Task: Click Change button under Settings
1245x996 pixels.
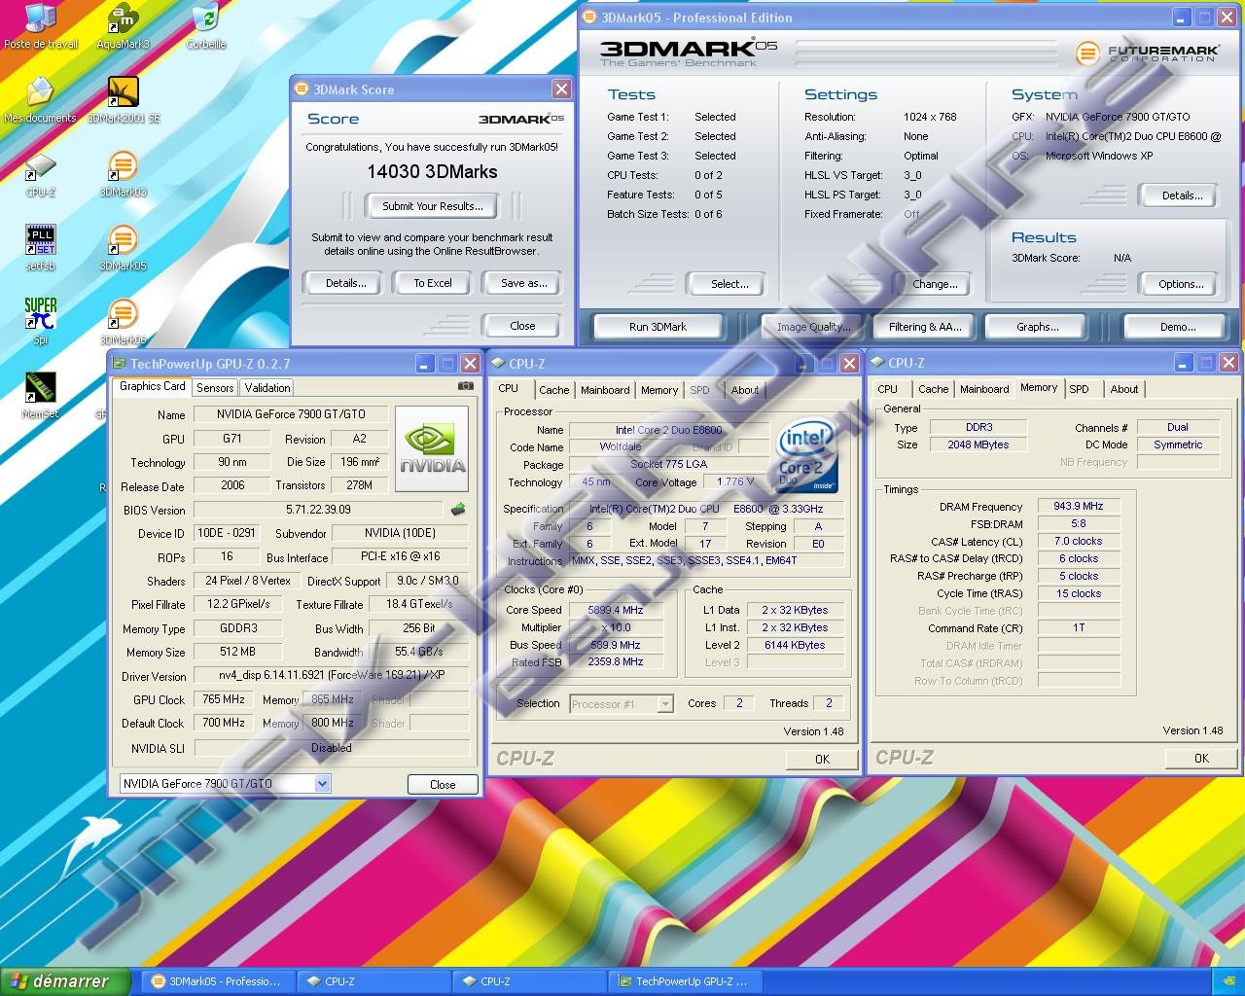Action: tap(935, 284)
